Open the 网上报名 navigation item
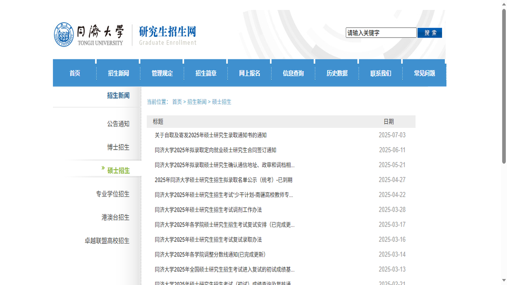 [249, 73]
